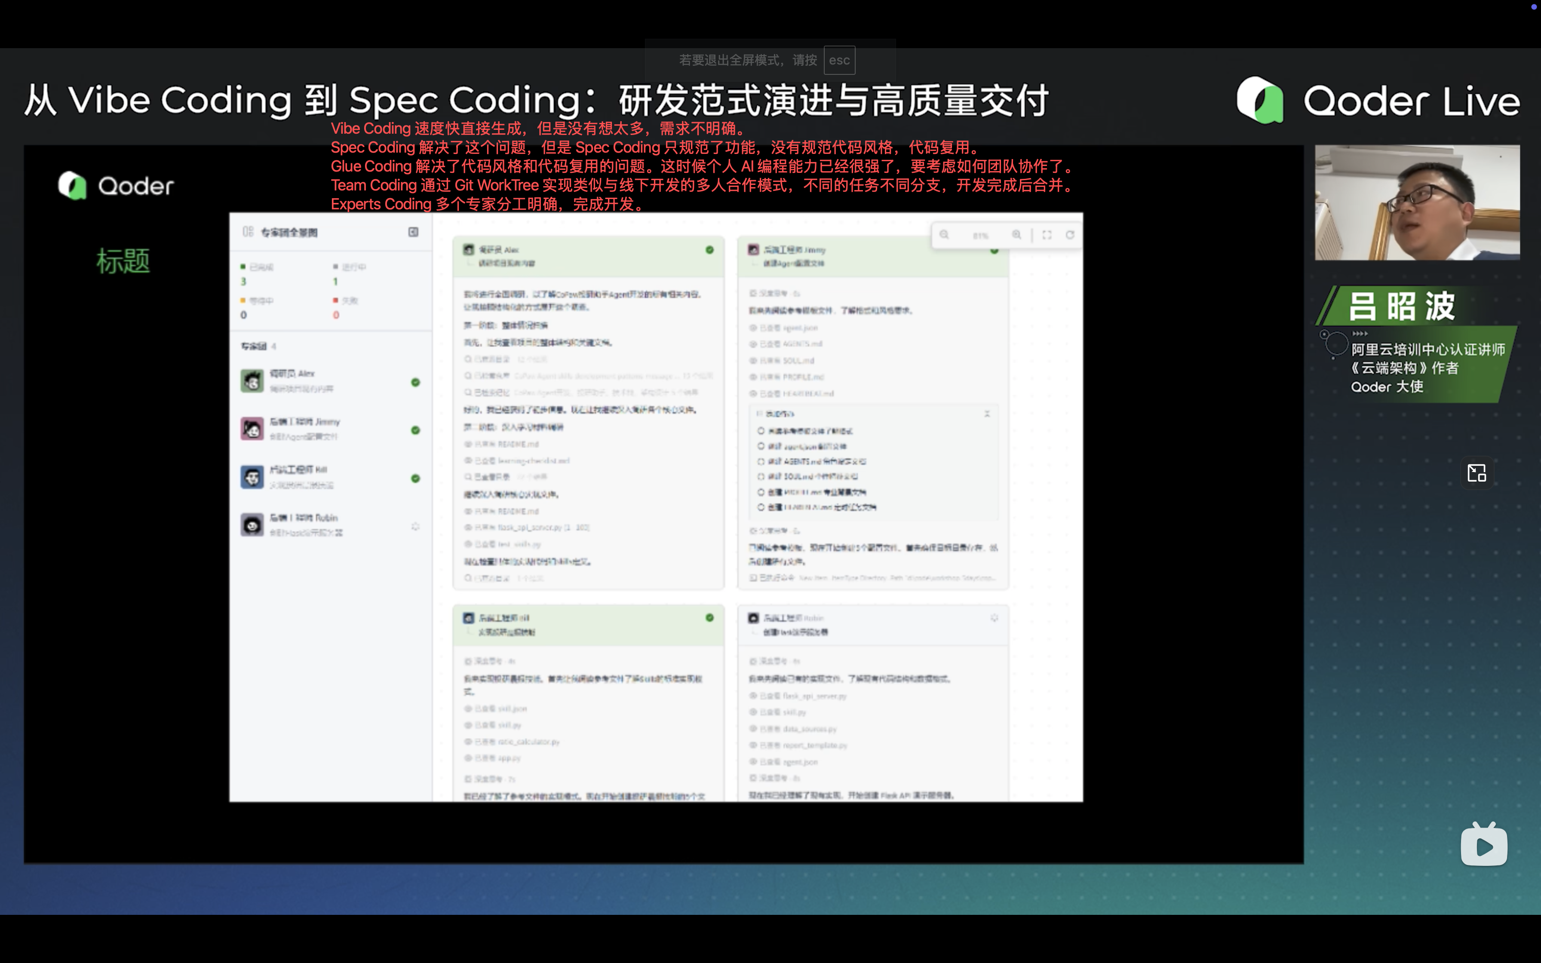Click the 81% zoom level indicator
Screen dimensions: 1541x963
pos(980,236)
